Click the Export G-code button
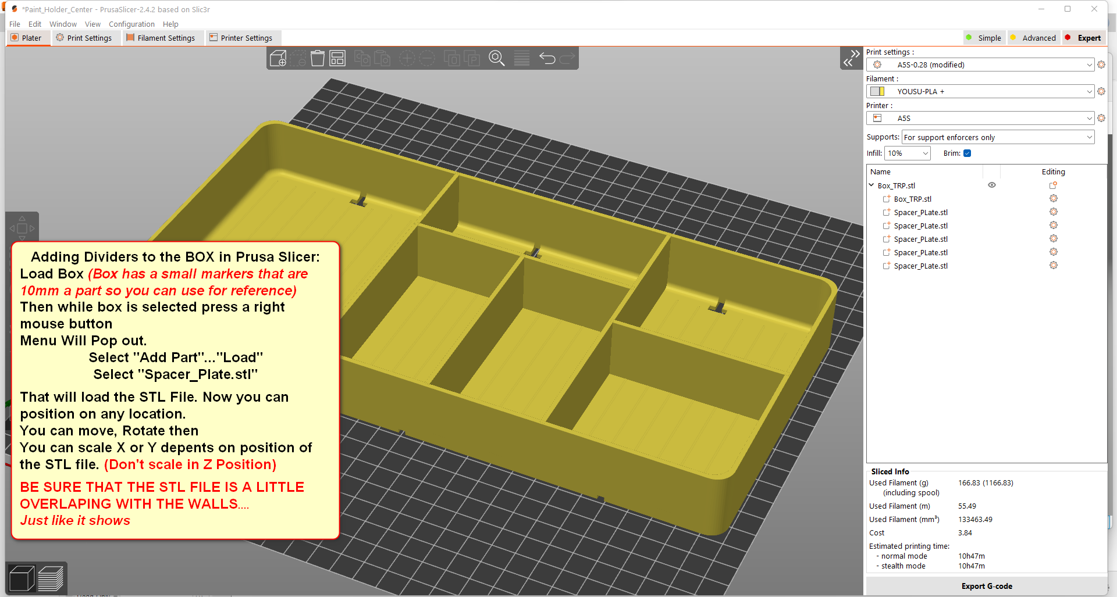This screenshot has height=597, width=1117. tap(986, 586)
